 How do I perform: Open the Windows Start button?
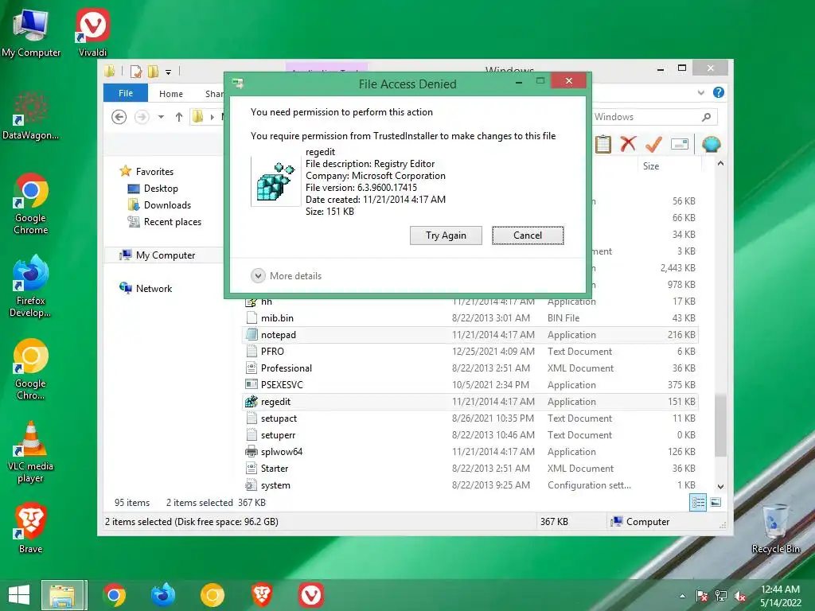[x=19, y=595]
